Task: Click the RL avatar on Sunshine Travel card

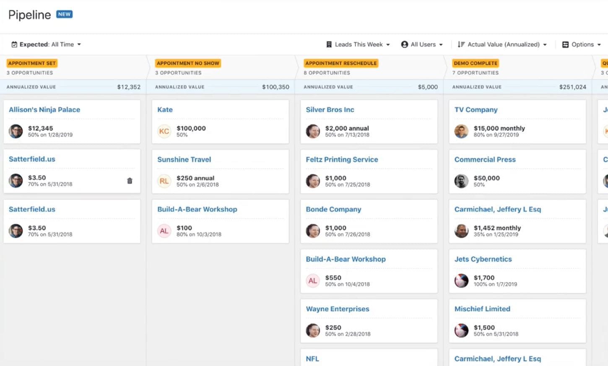Action: click(164, 181)
